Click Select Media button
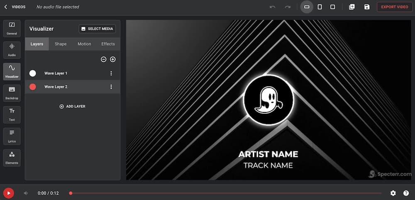Image resolution: width=415 pixels, height=200 pixels. pyautogui.click(x=97, y=29)
